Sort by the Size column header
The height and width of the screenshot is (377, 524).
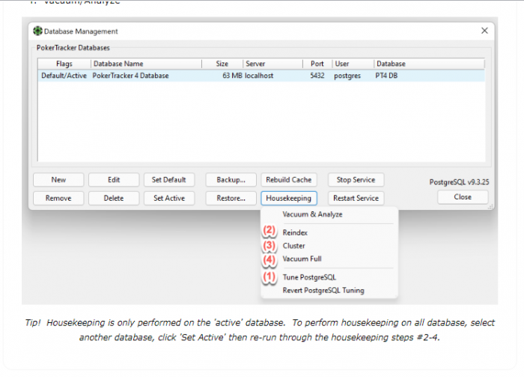[222, 64]
